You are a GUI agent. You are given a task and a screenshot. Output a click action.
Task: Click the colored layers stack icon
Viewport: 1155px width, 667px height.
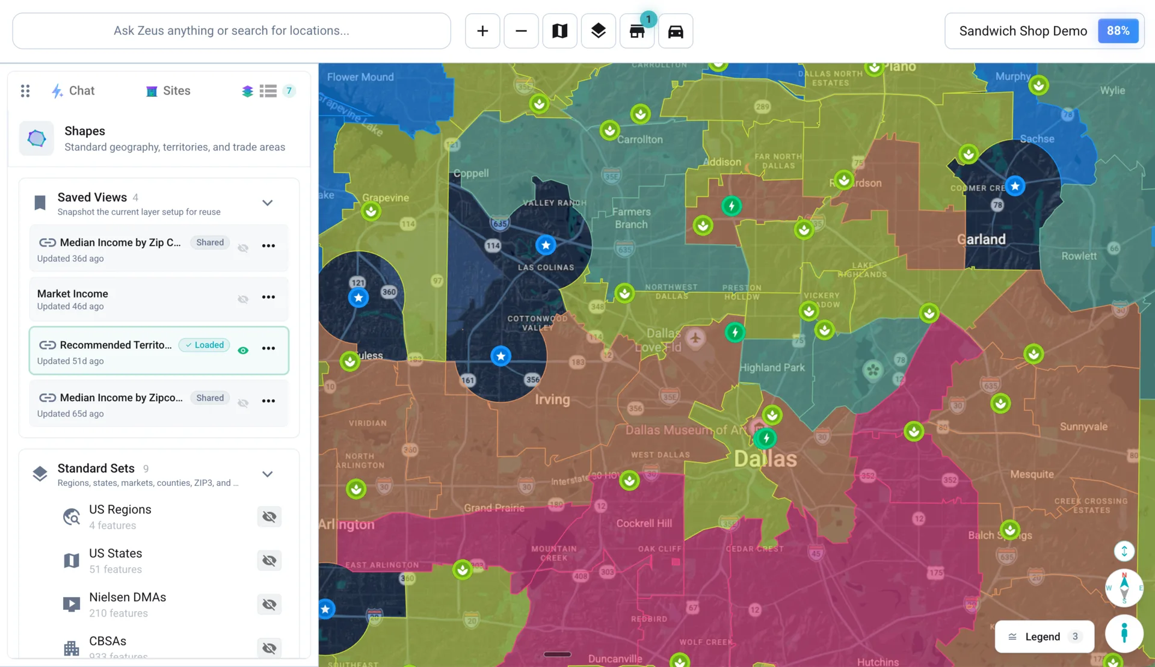pyautogui.click(x=247, y=91)
